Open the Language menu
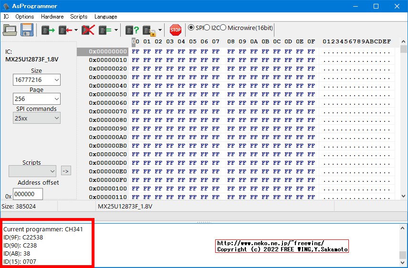 click(x=105, y=17)
